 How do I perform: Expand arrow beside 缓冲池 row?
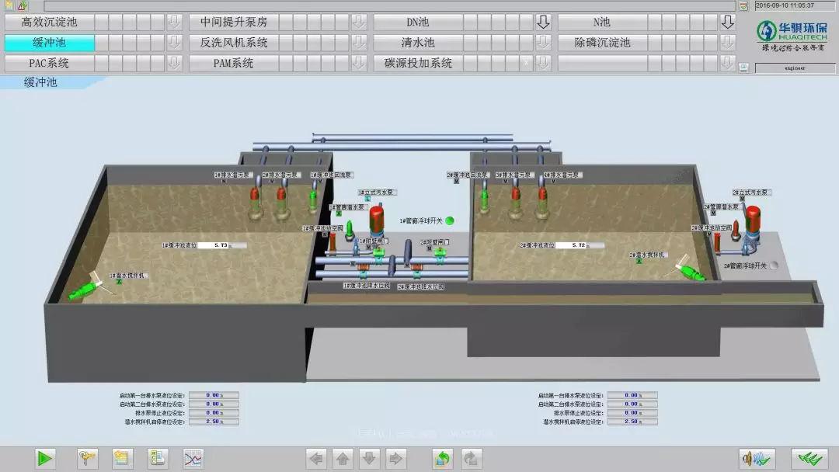pos(174,42)
